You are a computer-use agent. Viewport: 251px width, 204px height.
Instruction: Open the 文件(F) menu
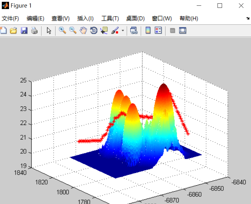tap(10, 19)
